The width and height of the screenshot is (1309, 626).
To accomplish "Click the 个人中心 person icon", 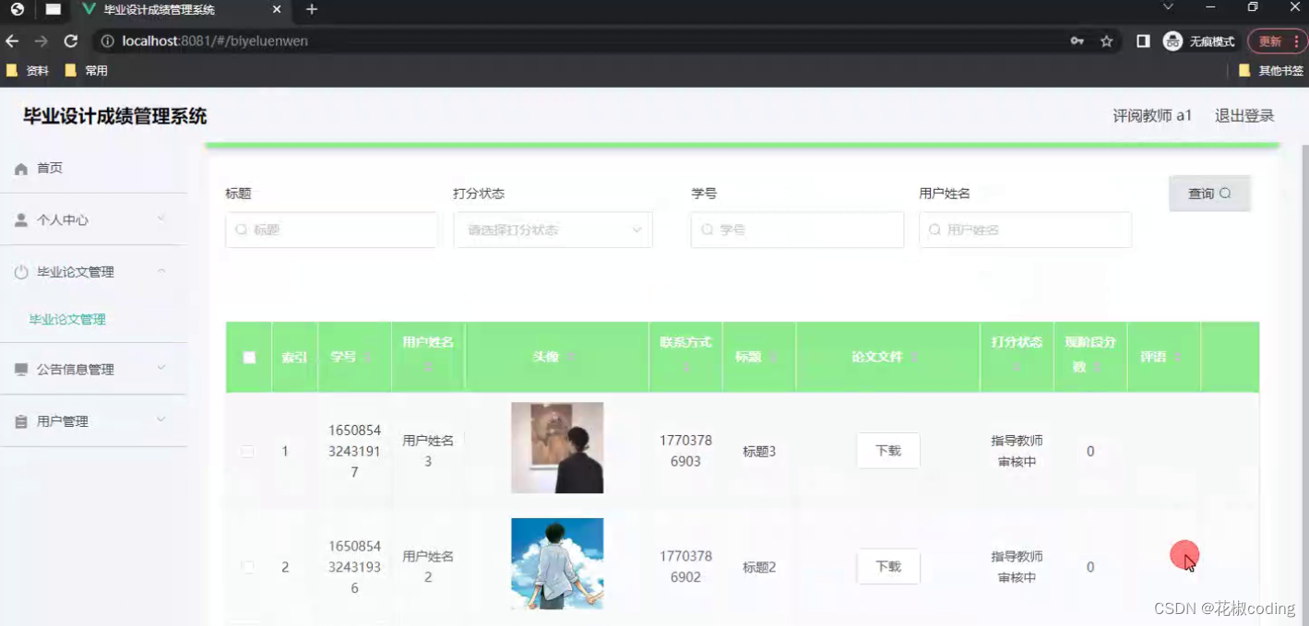I will pyautogui.click(x=20, y=219).
